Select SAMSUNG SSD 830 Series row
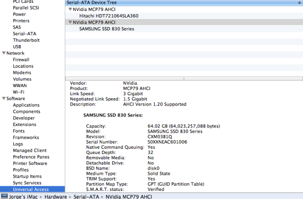The width and height of the screenshot is (303, 199). [184, 28]
